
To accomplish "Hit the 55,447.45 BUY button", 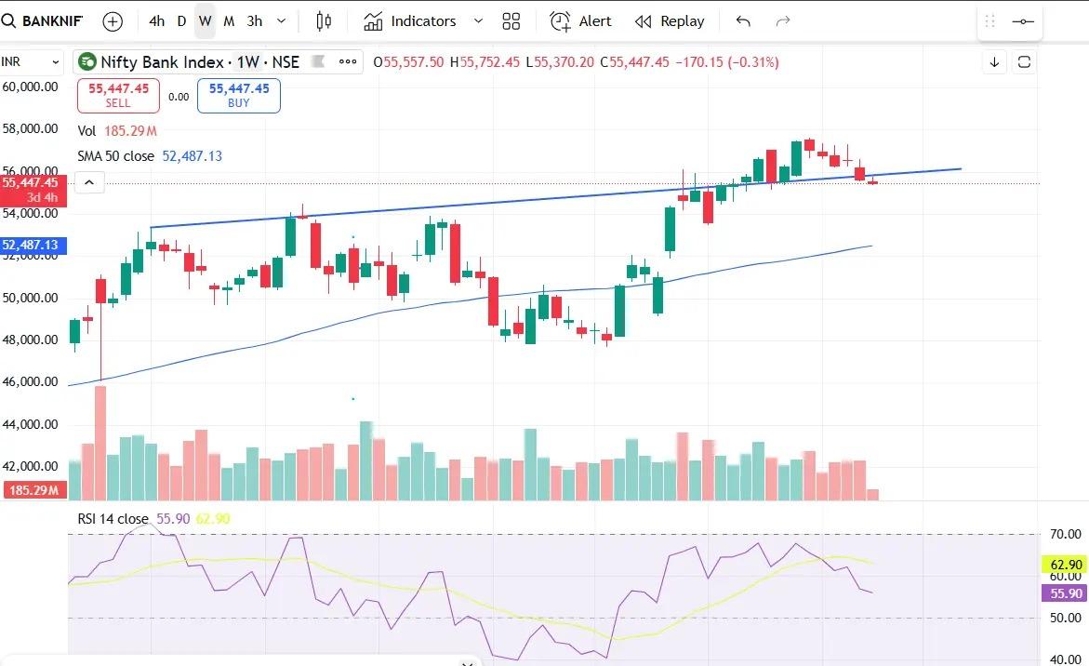I will (x=239, y=95).
